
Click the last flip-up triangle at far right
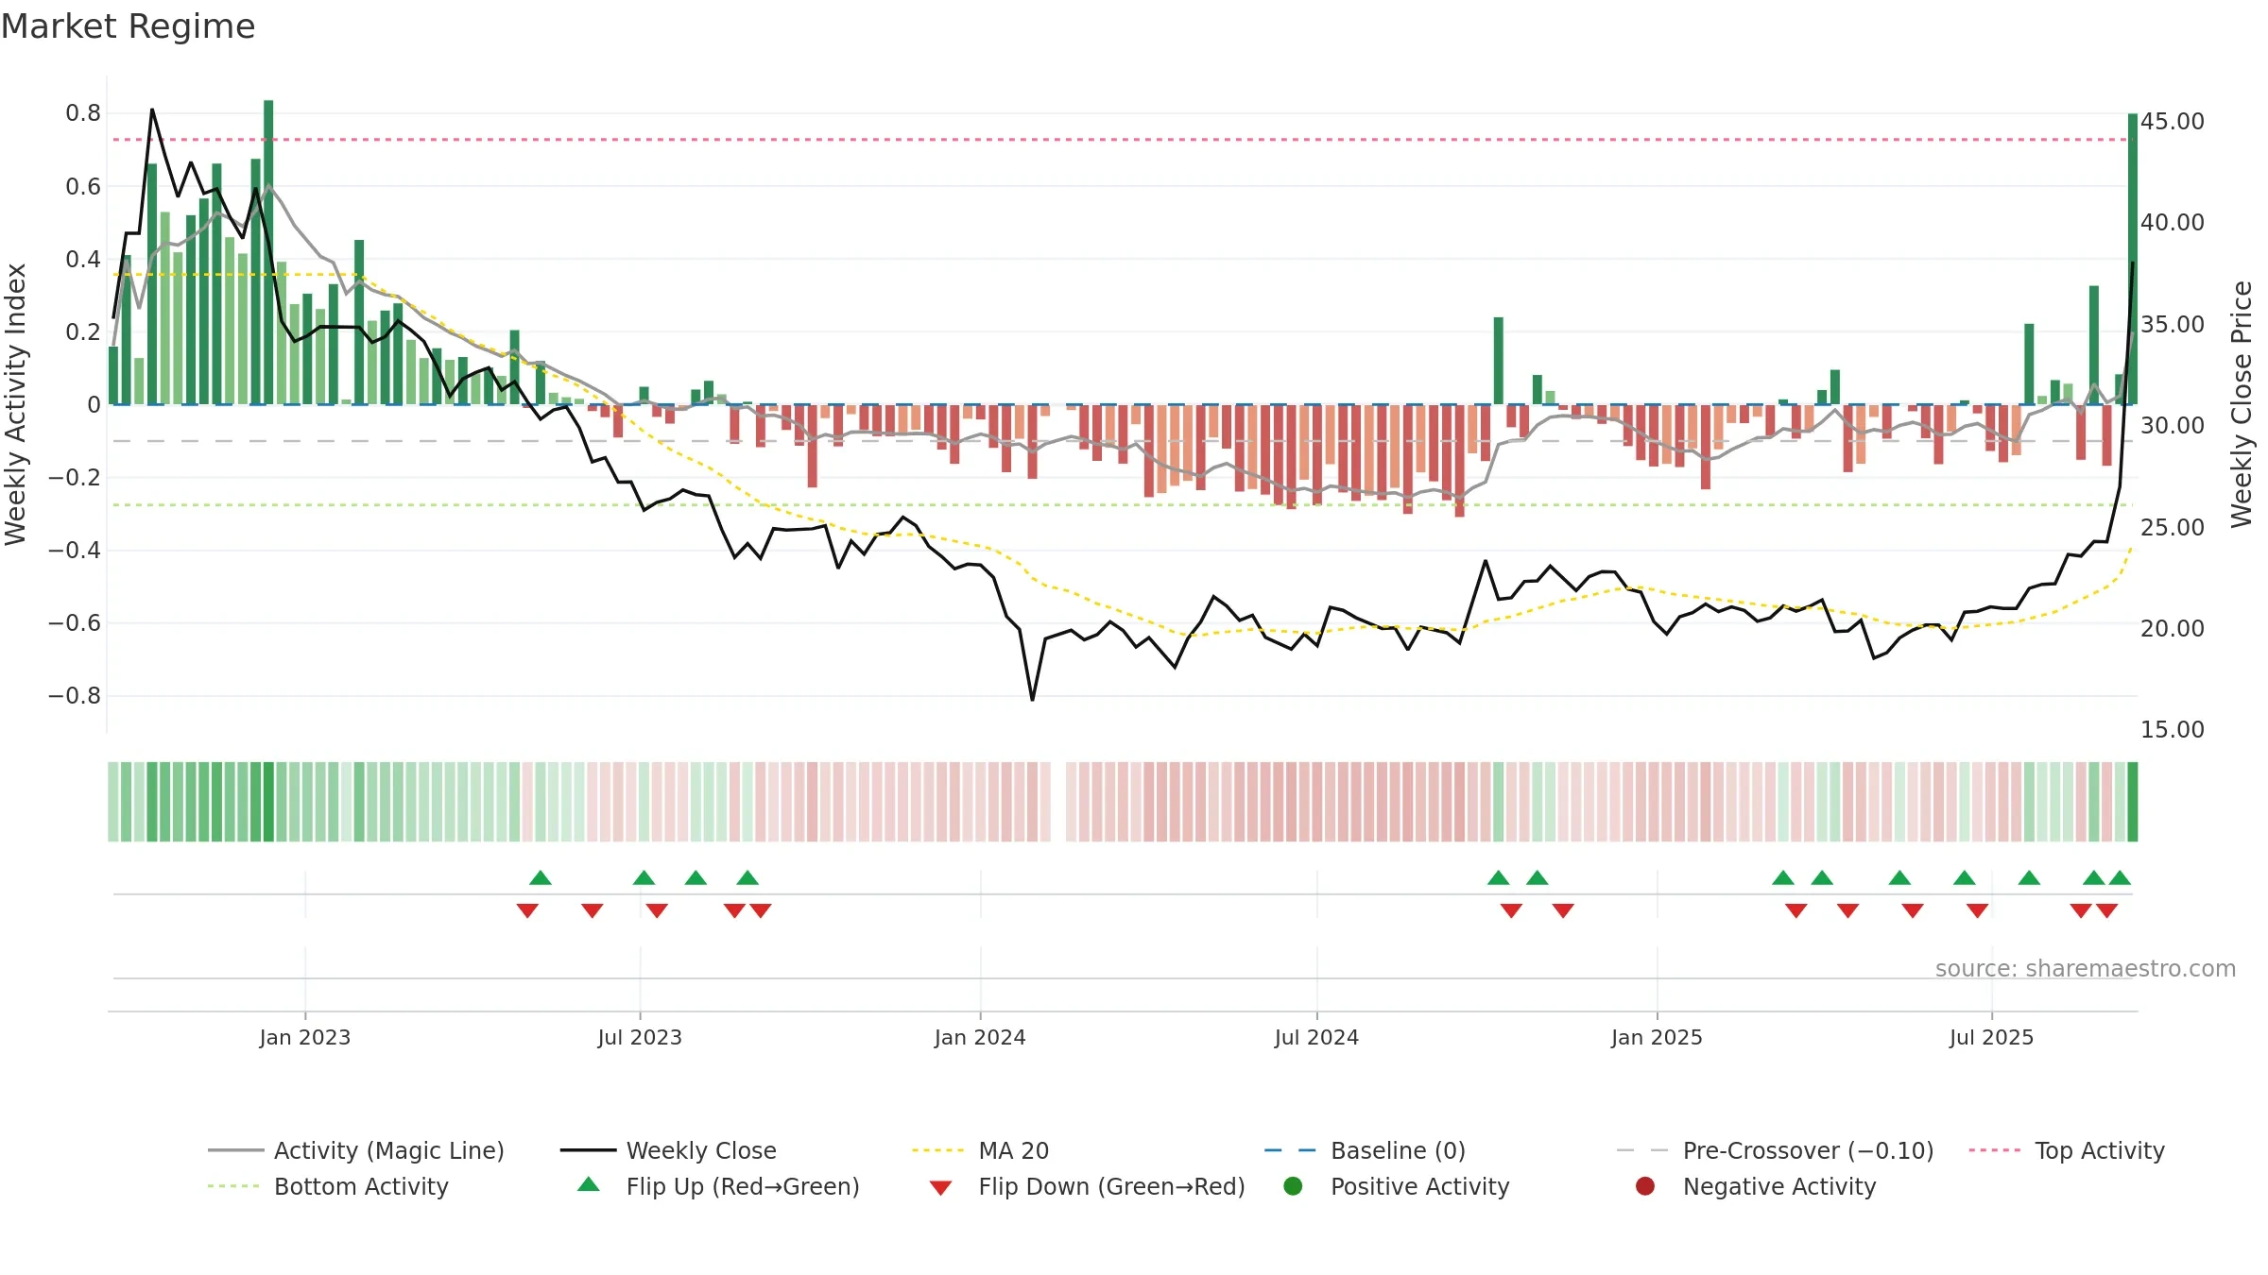2120,877
